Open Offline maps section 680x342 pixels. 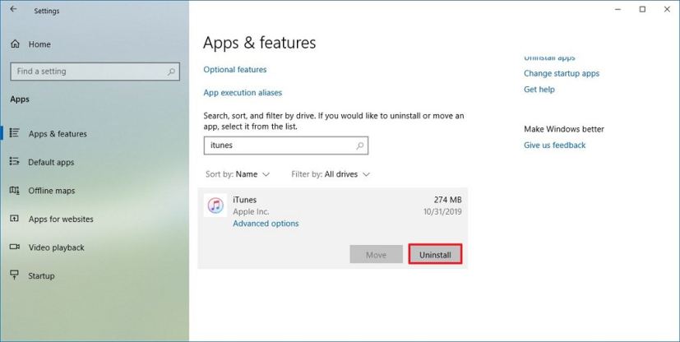click(52, 191)
